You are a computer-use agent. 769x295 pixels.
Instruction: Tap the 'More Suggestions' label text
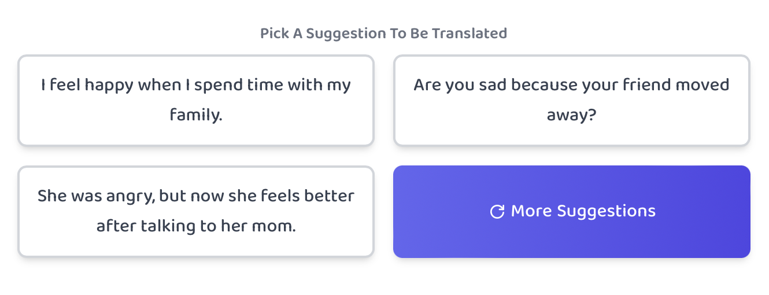coord(583,212)
